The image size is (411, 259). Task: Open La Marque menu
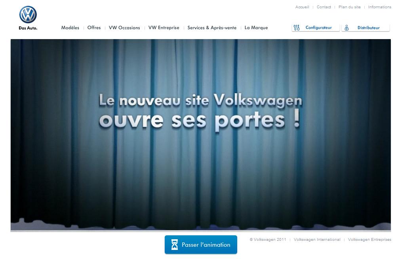(256, 28)
